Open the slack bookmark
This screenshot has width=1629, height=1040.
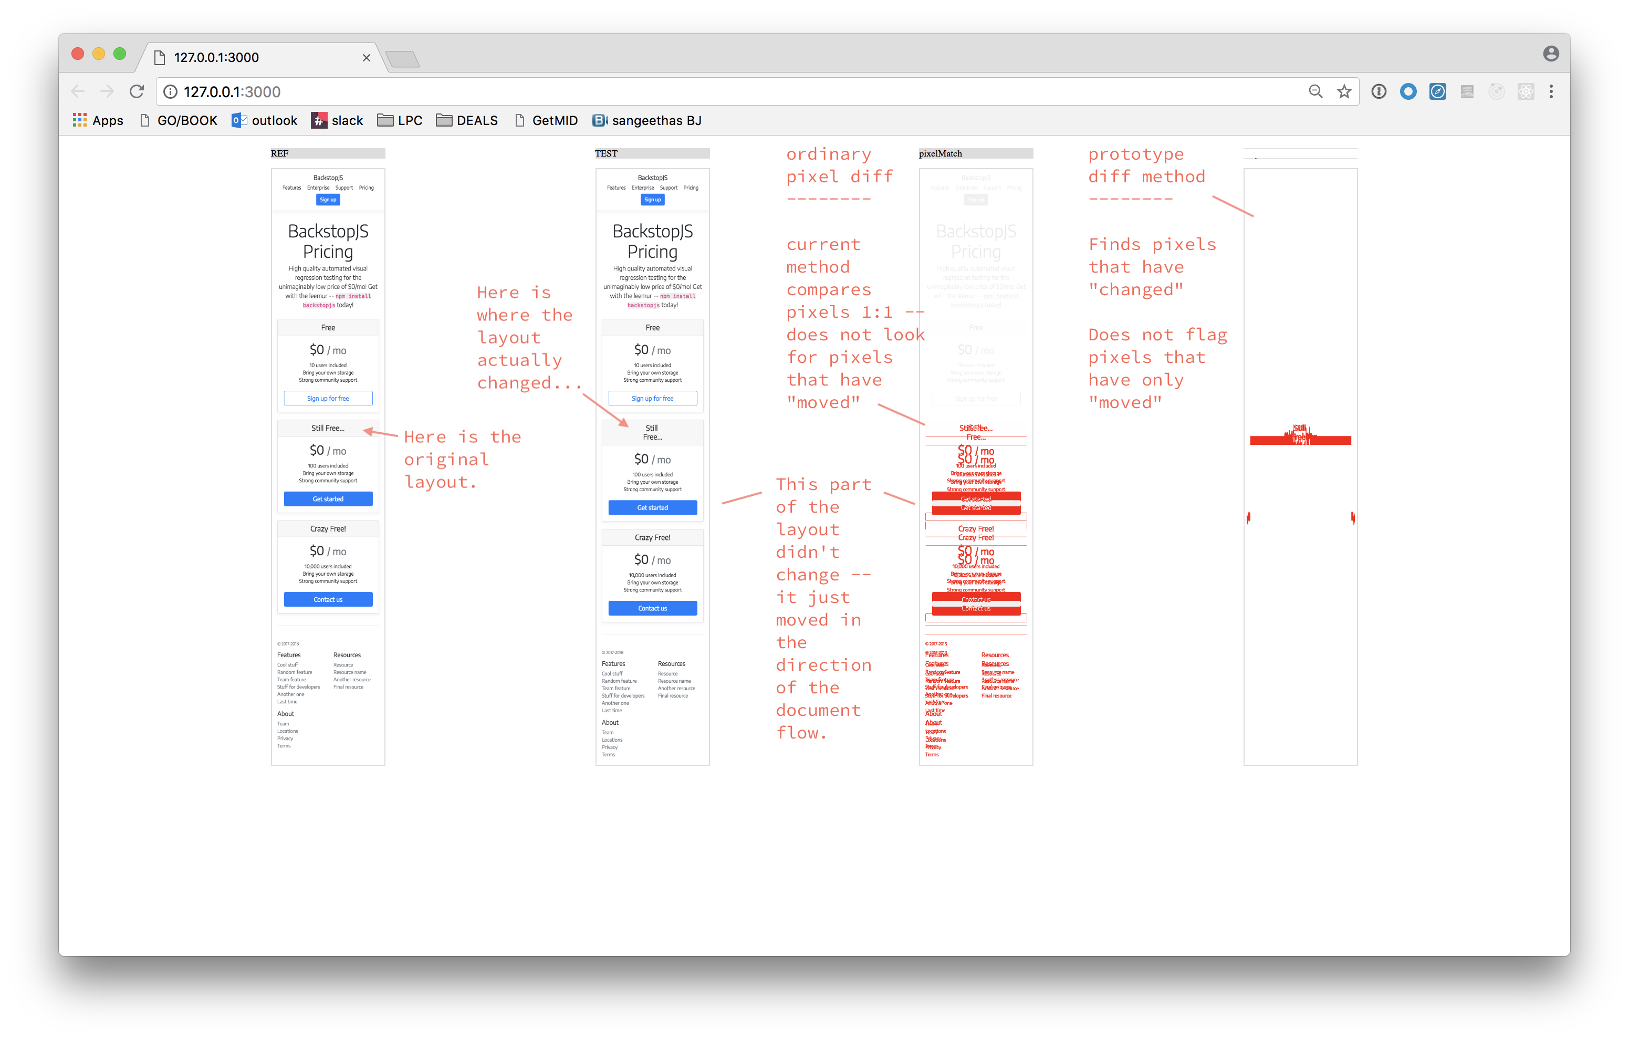[337, 120]
